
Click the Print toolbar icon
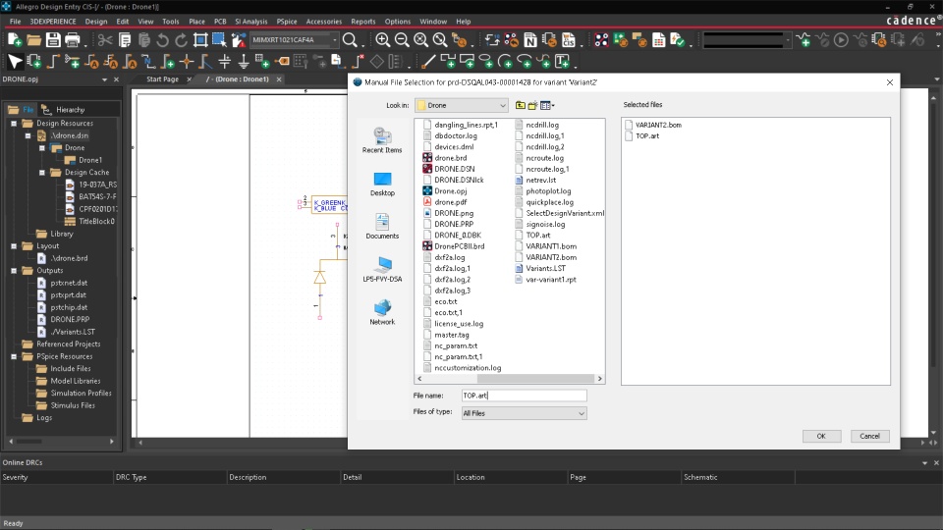pos(72,40)
